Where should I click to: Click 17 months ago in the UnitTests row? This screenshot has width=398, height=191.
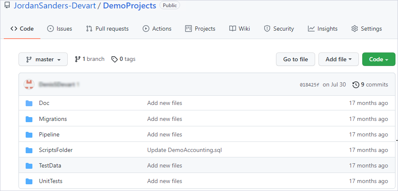[369, 181]
